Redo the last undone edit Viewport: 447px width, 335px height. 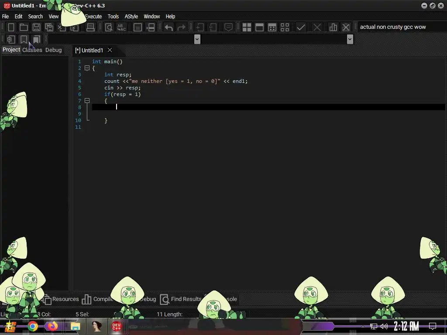click(x=181, y=27)
